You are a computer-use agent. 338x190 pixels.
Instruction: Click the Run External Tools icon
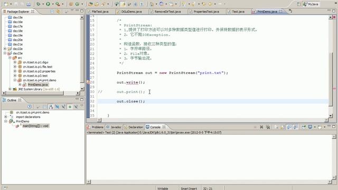pyautogui.click(x=58, y=4)
